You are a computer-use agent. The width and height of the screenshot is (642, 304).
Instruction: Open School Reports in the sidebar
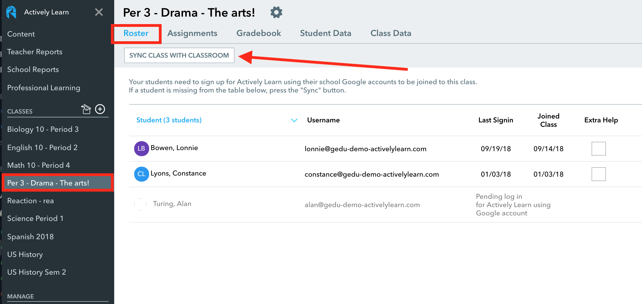click(33, 69)
